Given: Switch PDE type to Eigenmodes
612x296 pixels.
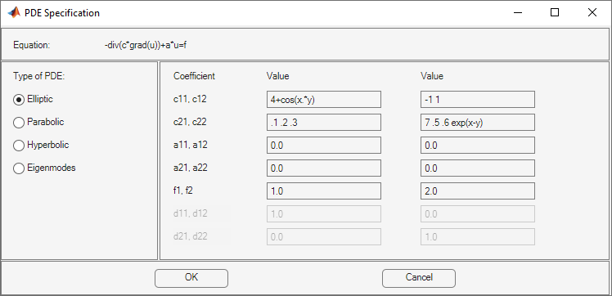Looking at the screenshot, I should coord(44,168).
